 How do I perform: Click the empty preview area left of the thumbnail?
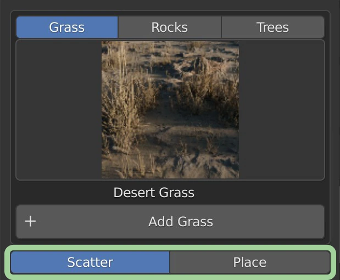tap(59, 110)
